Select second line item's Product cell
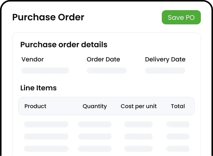Viewport: 213px width, 156px height. [x=46, y=137]
